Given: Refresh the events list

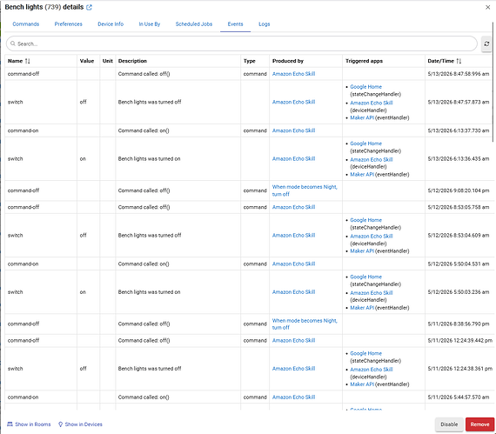Looking at the screenshot, I should pyautogui.click(x=486, y=43).
